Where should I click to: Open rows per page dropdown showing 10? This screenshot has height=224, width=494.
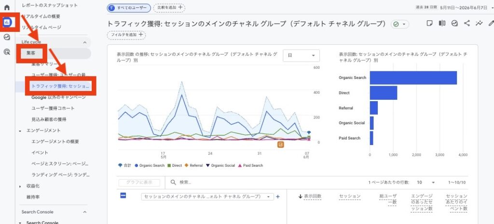[425, 183]
